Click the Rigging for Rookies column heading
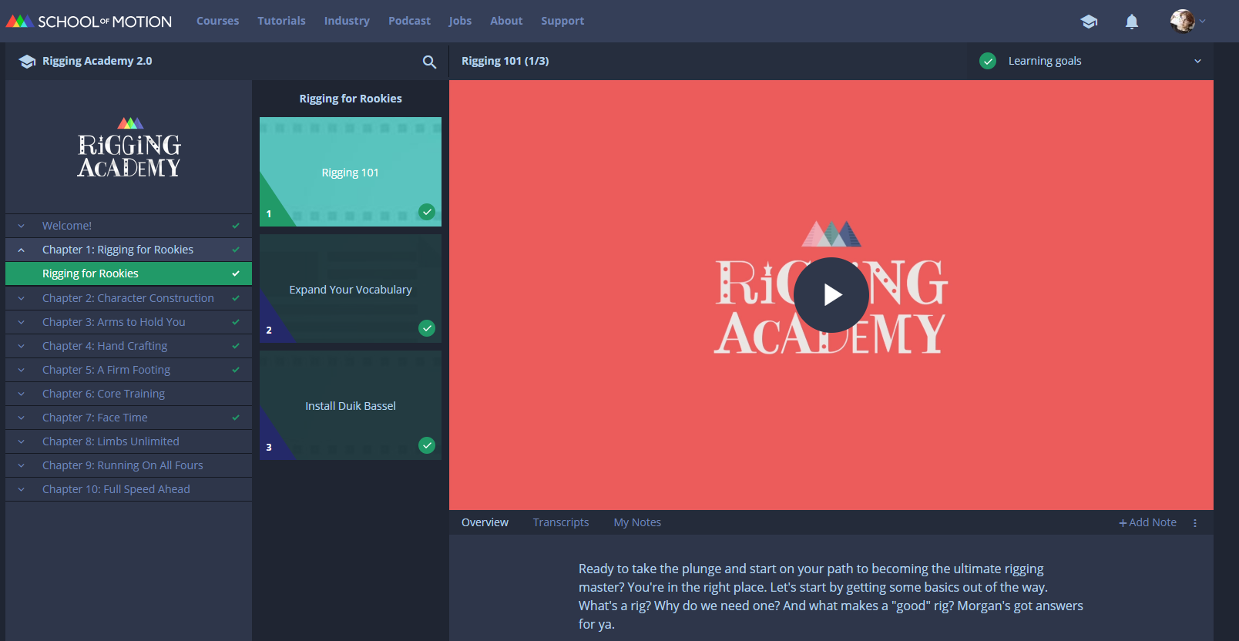Image resolution: width=1239 pixels, height=641 pixels. (x=351, y=99)
